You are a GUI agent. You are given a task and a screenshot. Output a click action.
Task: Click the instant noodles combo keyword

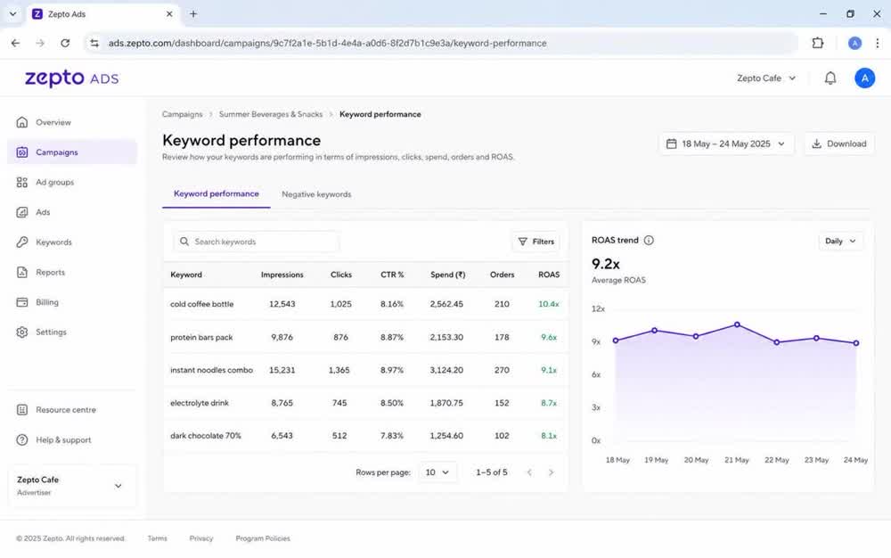(x=211, y=370)
